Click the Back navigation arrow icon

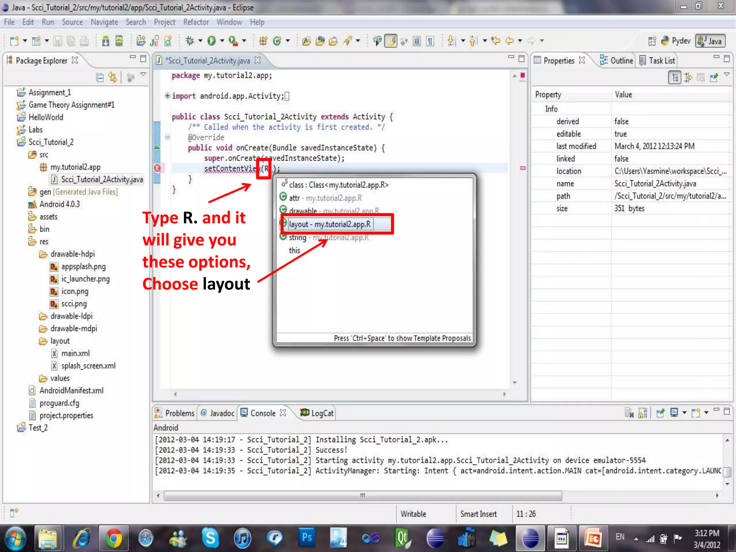pyautogui.click(x=510, y=41)
